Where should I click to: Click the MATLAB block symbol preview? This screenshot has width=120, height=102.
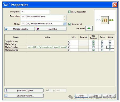click(105, 20)
